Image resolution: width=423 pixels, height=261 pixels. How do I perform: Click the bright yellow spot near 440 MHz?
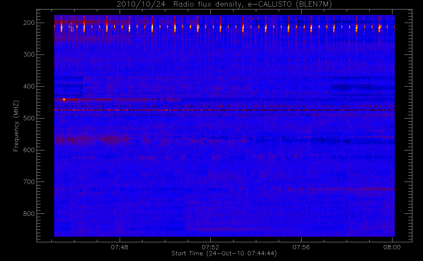(x=64, y=99)
